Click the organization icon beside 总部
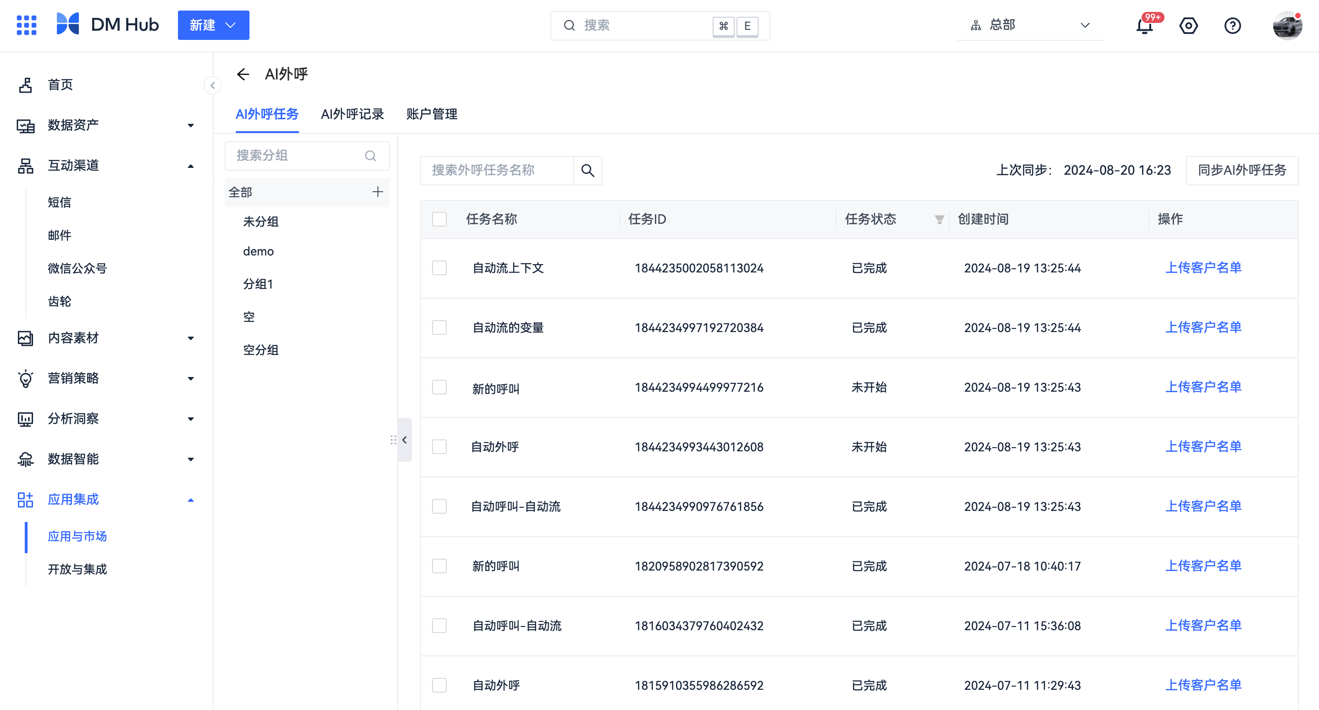The height and width of the screenshot is (710, 1319). point(976,26)
